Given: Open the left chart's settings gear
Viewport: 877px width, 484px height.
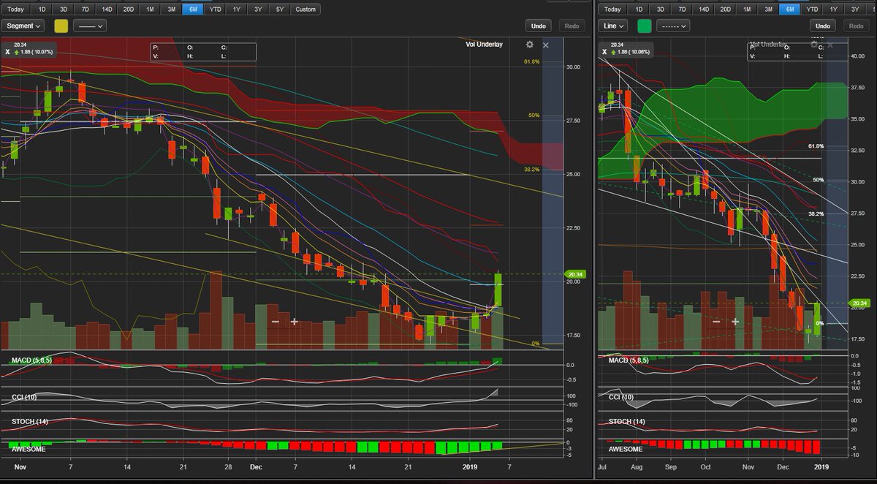Looking at the screenshot, I should (529, 45).
